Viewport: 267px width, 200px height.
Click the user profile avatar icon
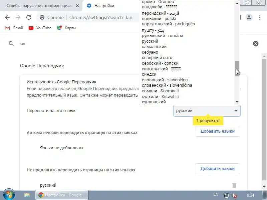(249, 17)
